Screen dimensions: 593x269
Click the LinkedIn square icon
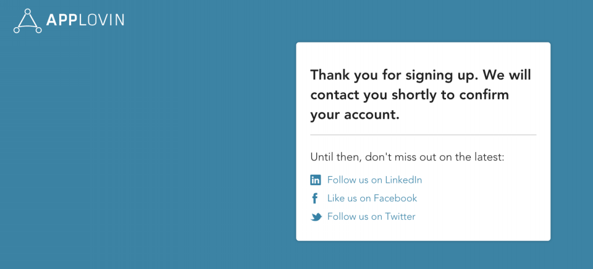pos(316,180)
